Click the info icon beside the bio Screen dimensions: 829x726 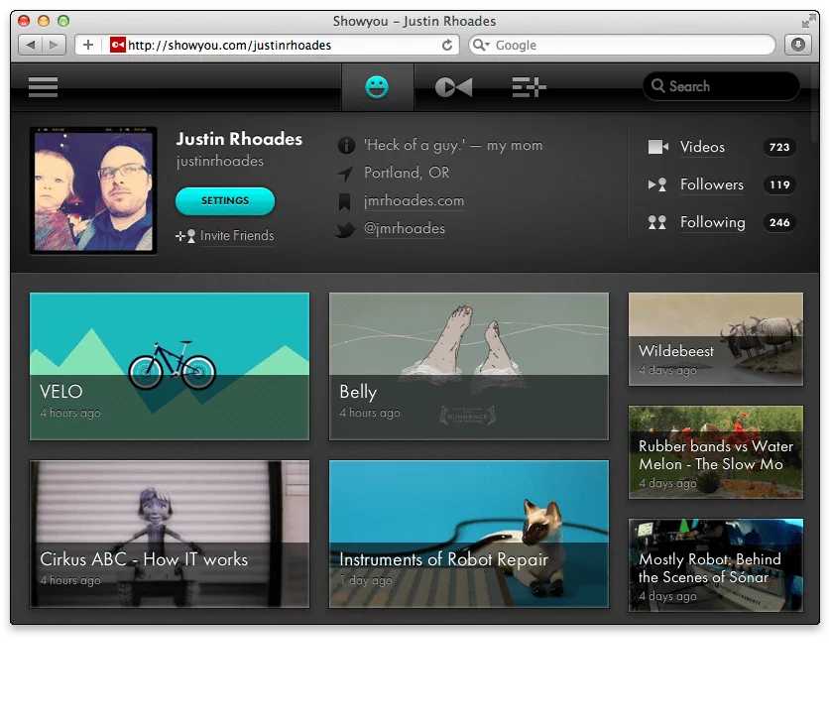346,145
